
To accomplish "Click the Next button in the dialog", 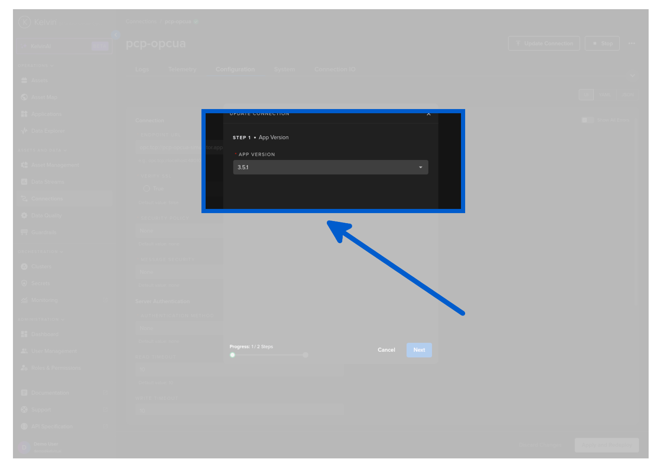I will point(419,350).
